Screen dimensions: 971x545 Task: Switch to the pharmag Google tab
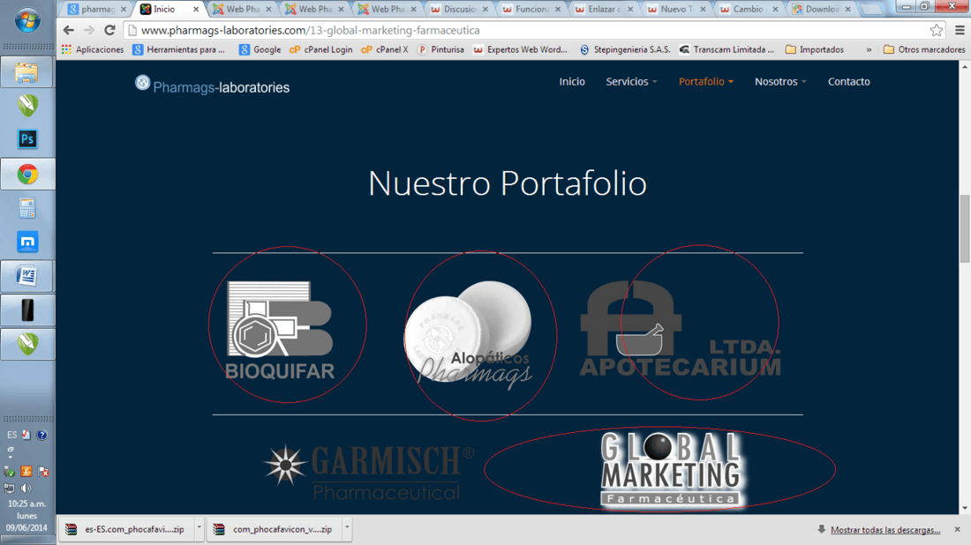96,9
